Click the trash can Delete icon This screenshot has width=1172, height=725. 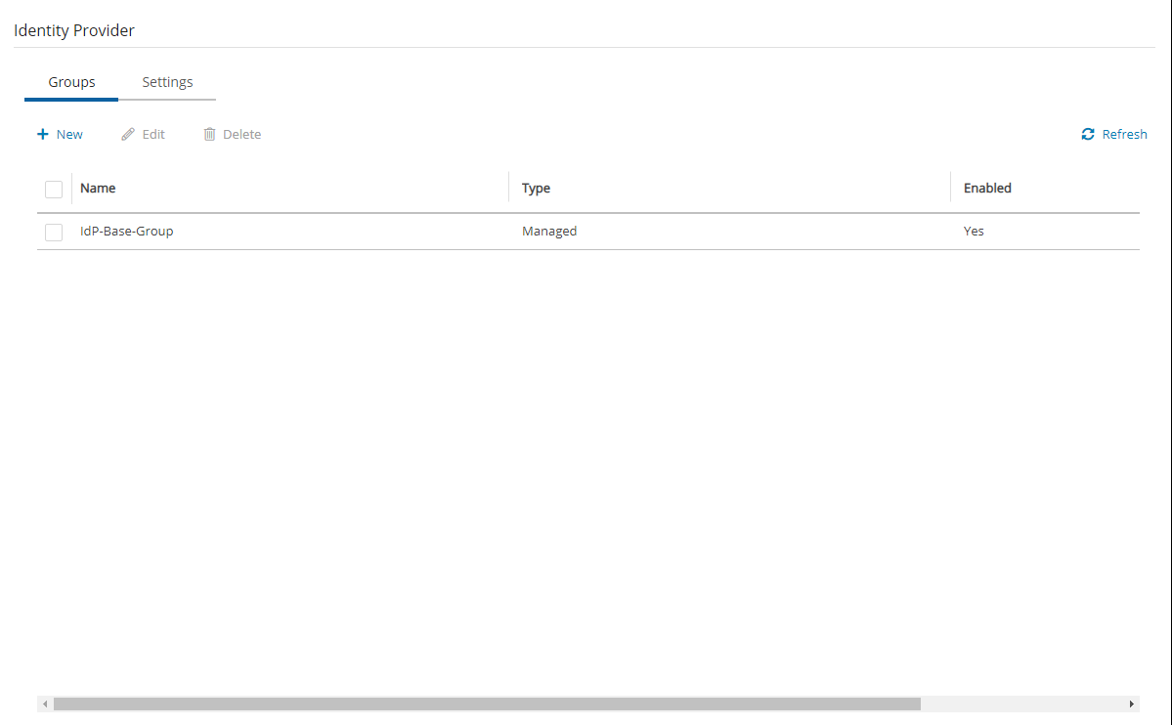point(209,134)
